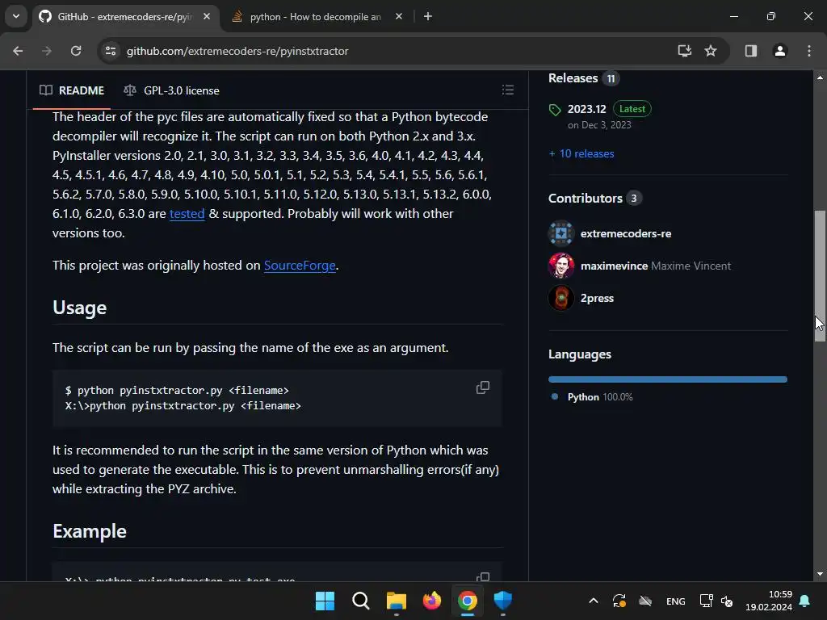
Task: Bookmark this page with the star icon
Action: point(711,51)
